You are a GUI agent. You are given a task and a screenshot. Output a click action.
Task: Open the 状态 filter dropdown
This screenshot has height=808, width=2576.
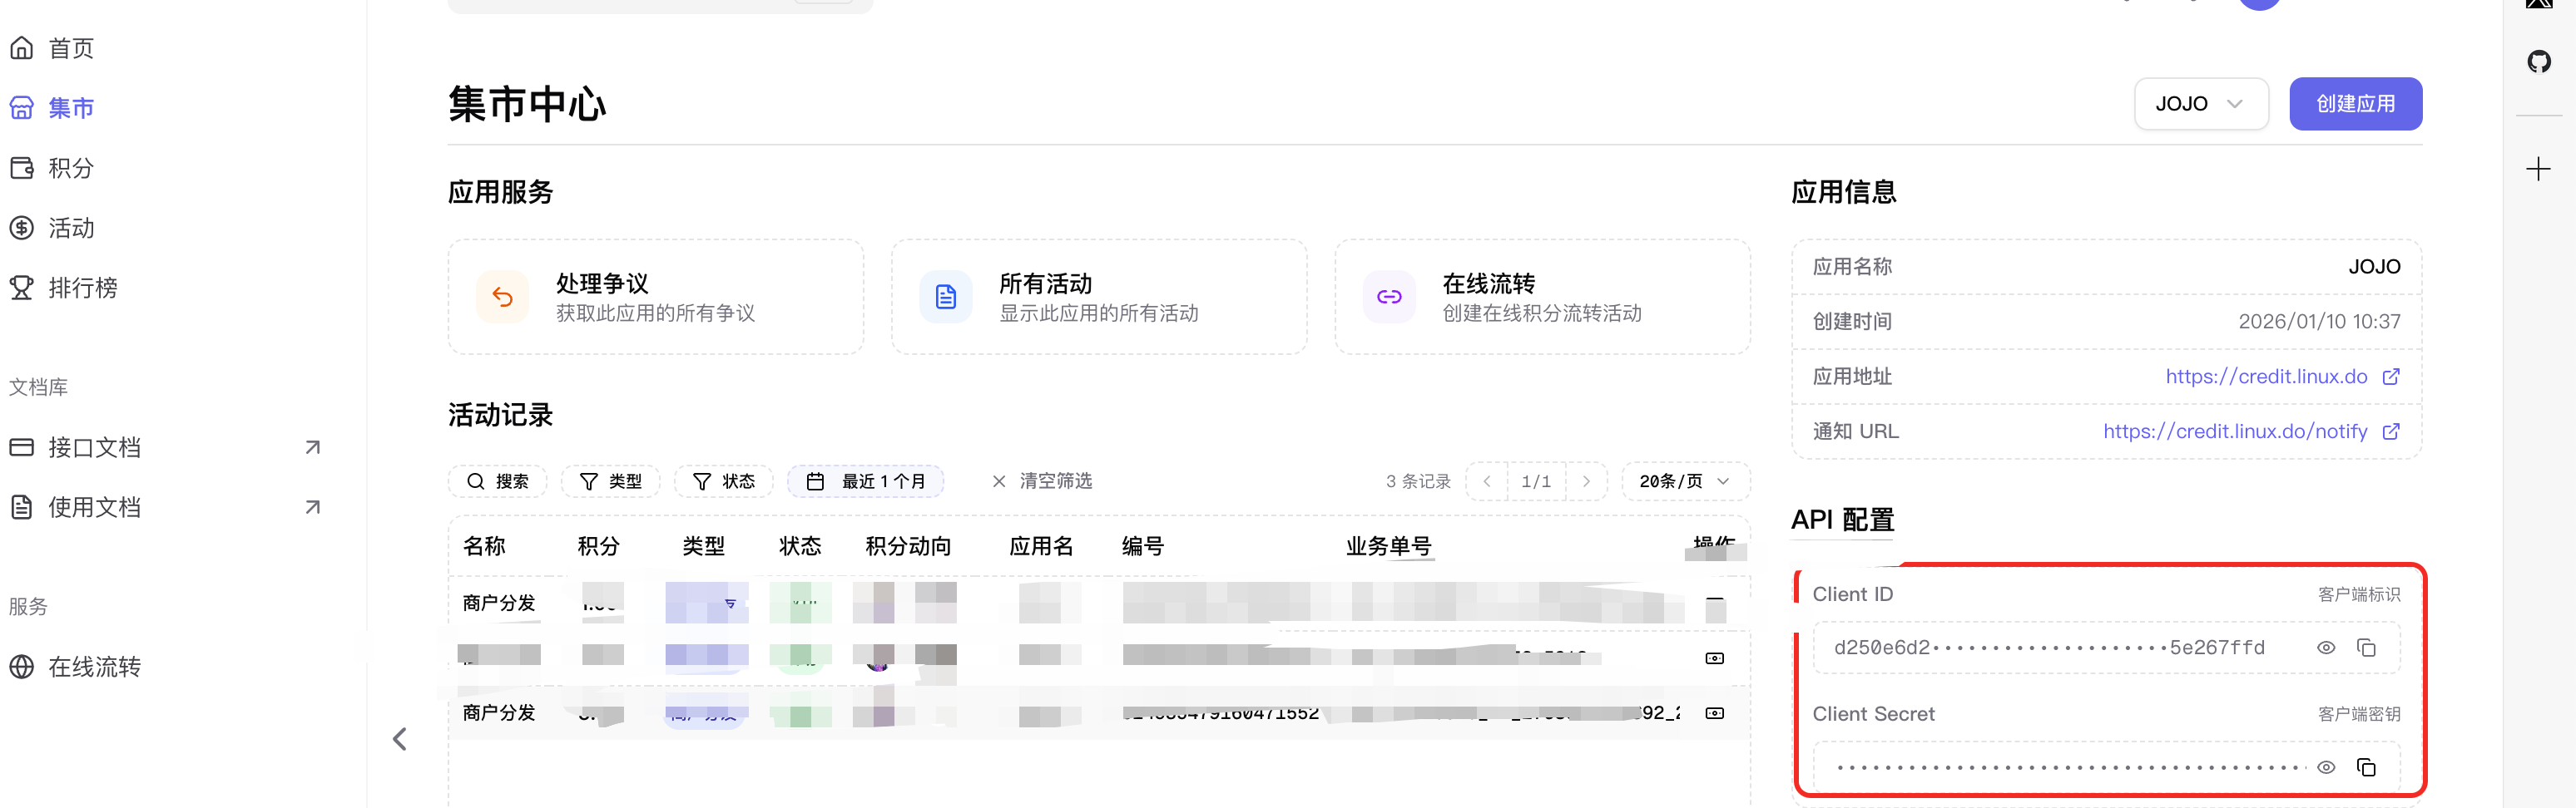point(724,481)
